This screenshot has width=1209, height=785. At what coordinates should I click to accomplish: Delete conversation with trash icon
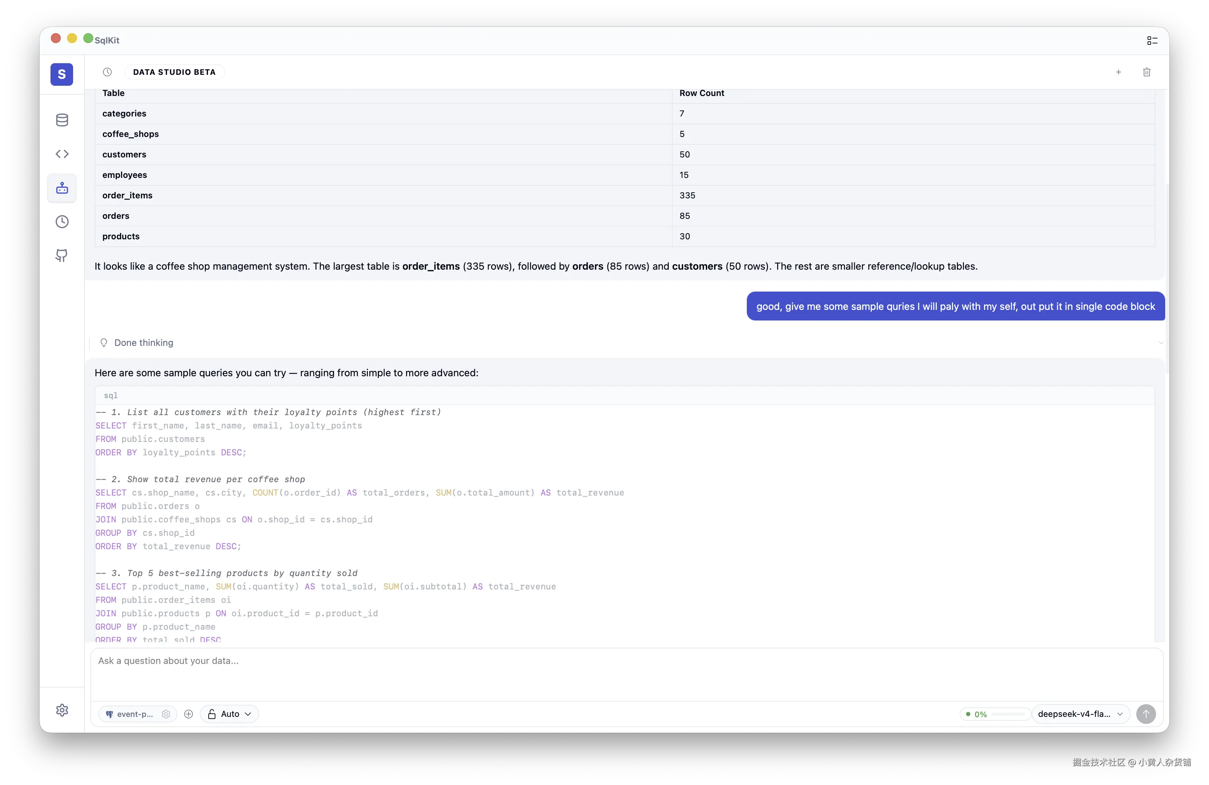point(1147,72)
